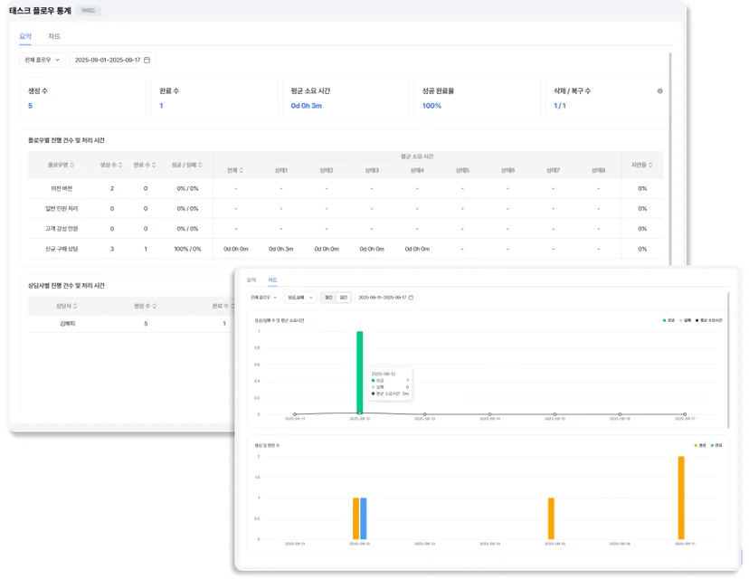
Task: Open calendar icon in chart date range
Action: [x=411, y=297]
